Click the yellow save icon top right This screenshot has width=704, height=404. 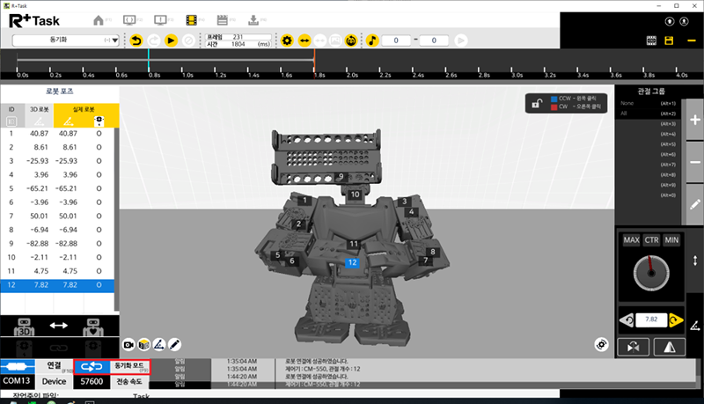[670, 40]
